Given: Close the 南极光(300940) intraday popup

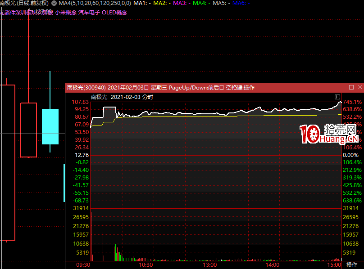Looking at the screenshot, I should [x=360, y=87].
